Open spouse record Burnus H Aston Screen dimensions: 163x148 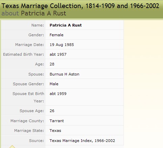pyautogui.click(x=64, y=74)
